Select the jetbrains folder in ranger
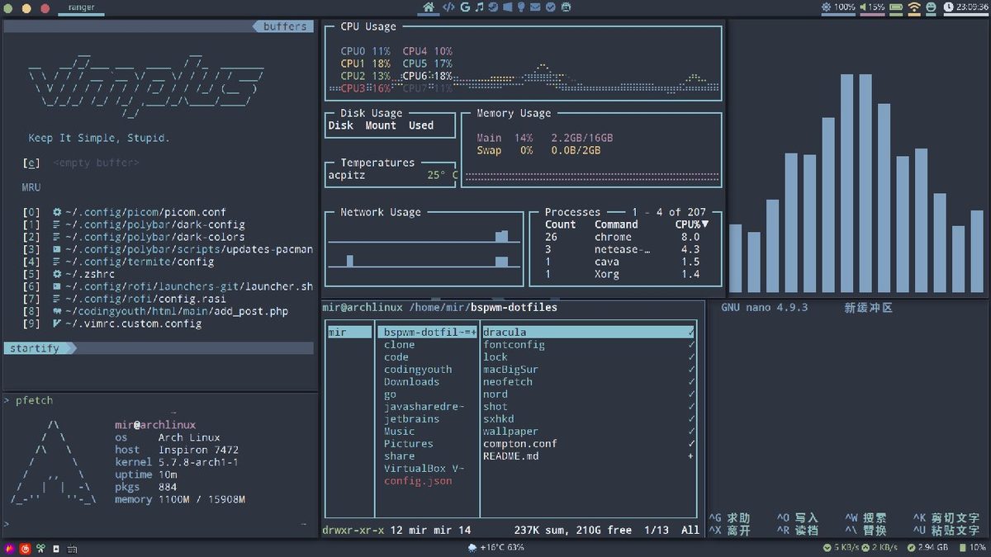 [x=411, y=419]
